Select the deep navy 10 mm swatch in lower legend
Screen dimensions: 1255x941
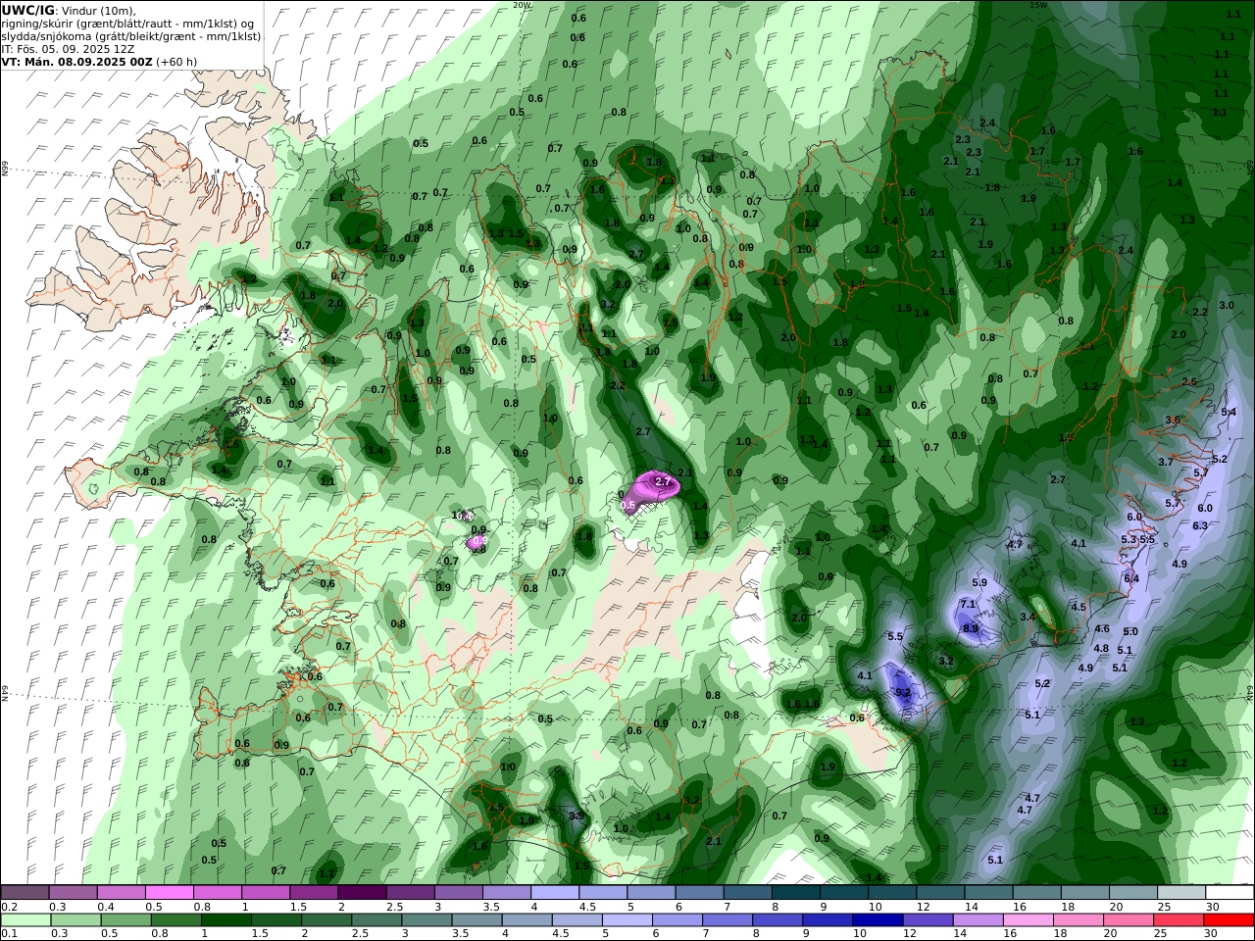pyautogui.click(x=878, y=919)
